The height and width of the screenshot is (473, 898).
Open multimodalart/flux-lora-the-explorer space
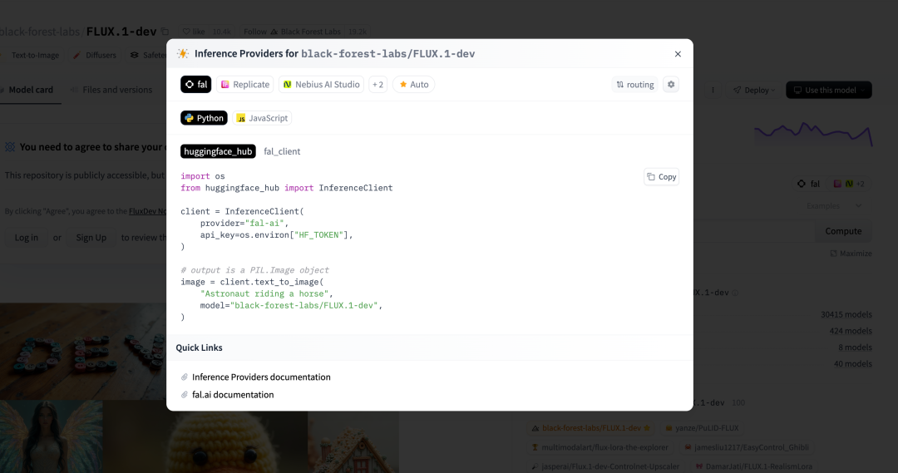(599, 447)
